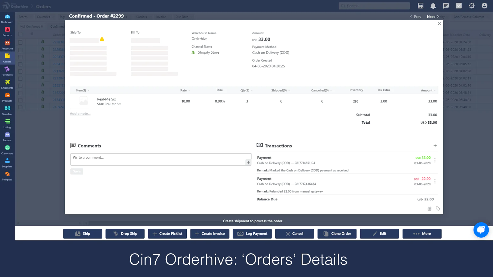Expand the Cancelled(0) column sort arrow

click(x=331, y=90)
